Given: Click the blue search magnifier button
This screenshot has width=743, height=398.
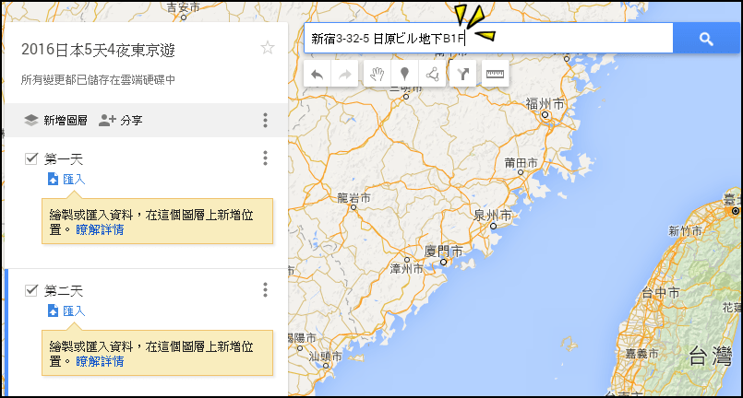Looking at the screenshot, I should tap(706, 39).
